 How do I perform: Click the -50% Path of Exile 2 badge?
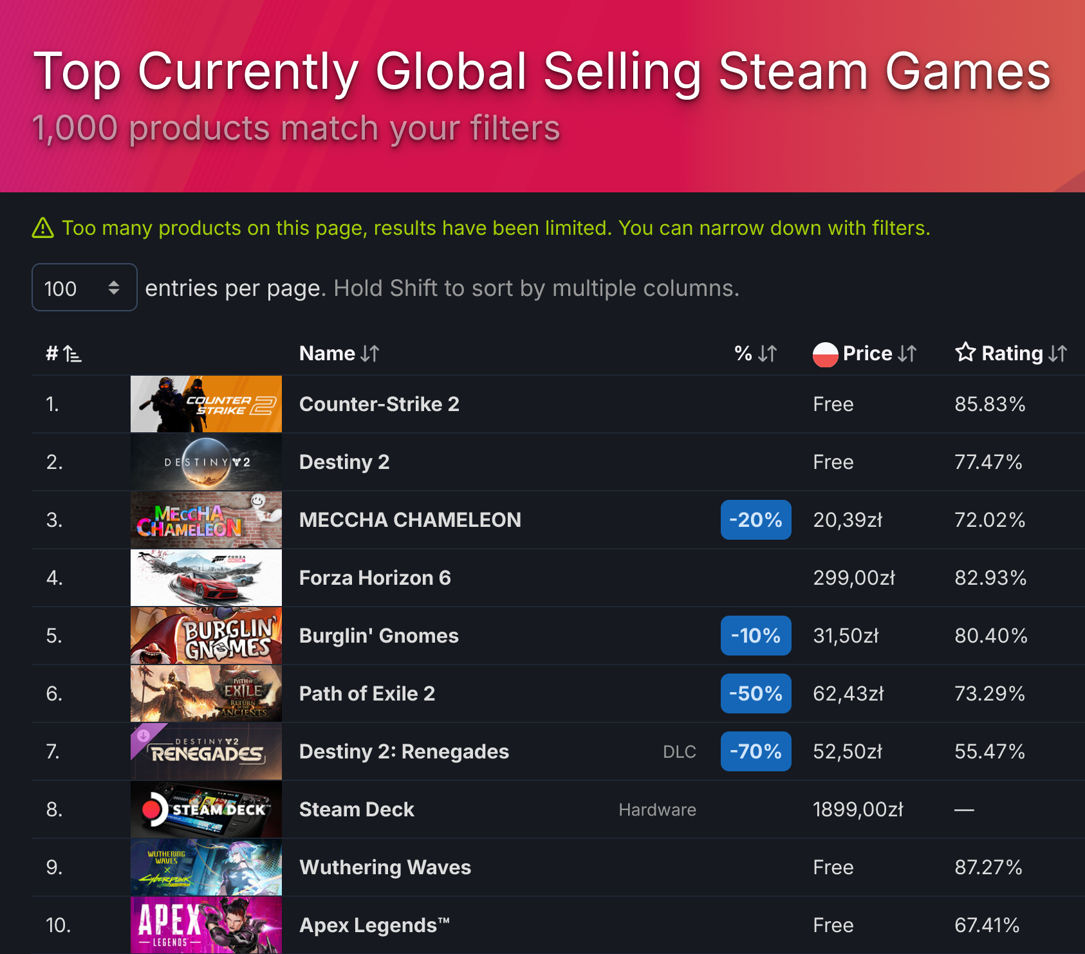[756, 693]
